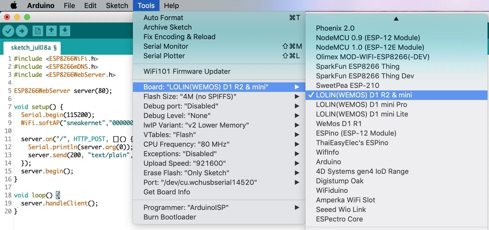The height and width of the screenshot is (230, 489).
Task: Create a new sketch with the New icon
Action: point(38,31)
